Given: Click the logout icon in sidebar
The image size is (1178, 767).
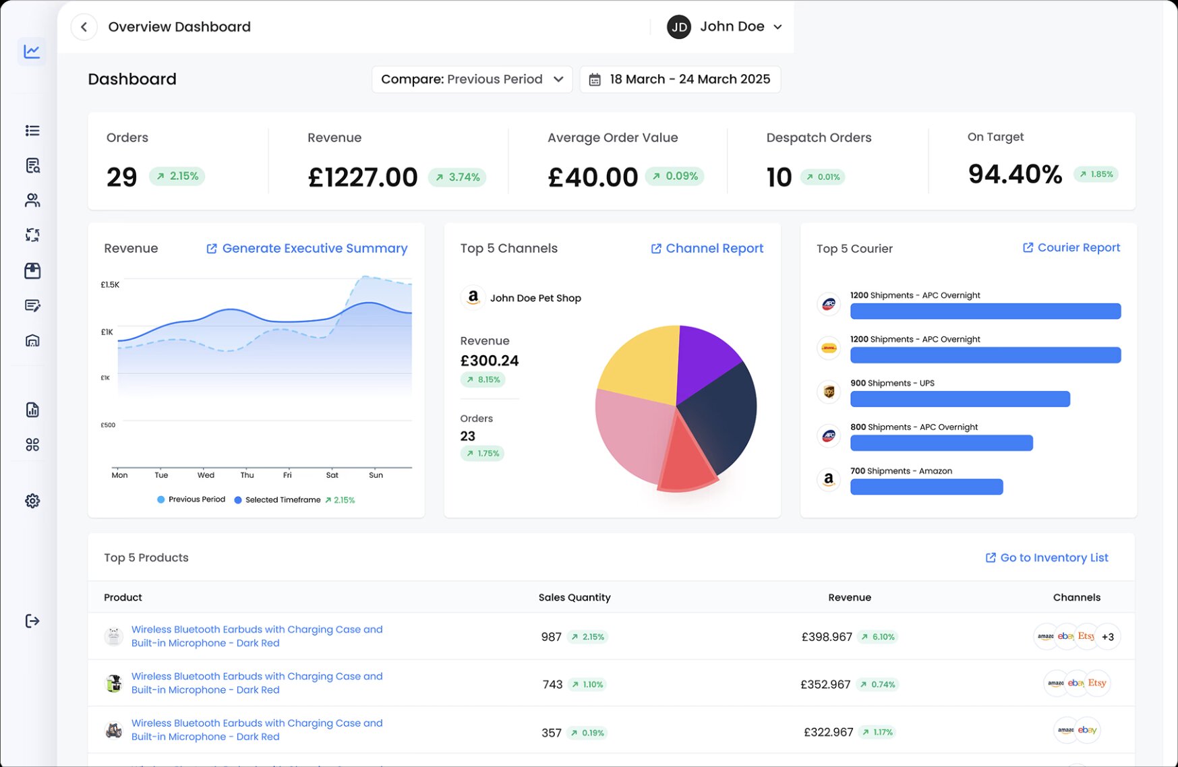Looking at the screenshot, I should (x=32, y=621).
